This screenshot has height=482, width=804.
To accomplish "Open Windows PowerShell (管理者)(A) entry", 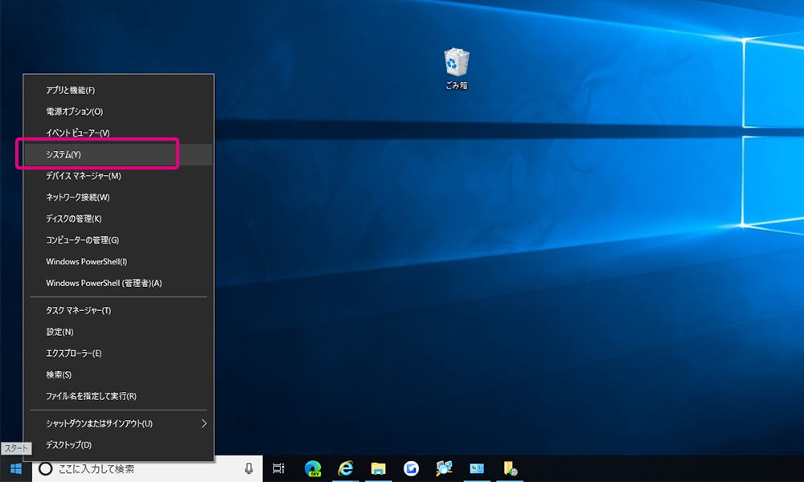I will (x=104, y=283).
